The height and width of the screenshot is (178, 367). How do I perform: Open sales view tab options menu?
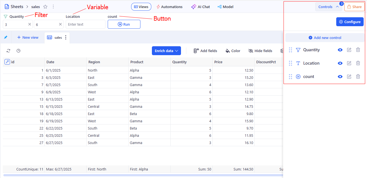pos(66,37)
